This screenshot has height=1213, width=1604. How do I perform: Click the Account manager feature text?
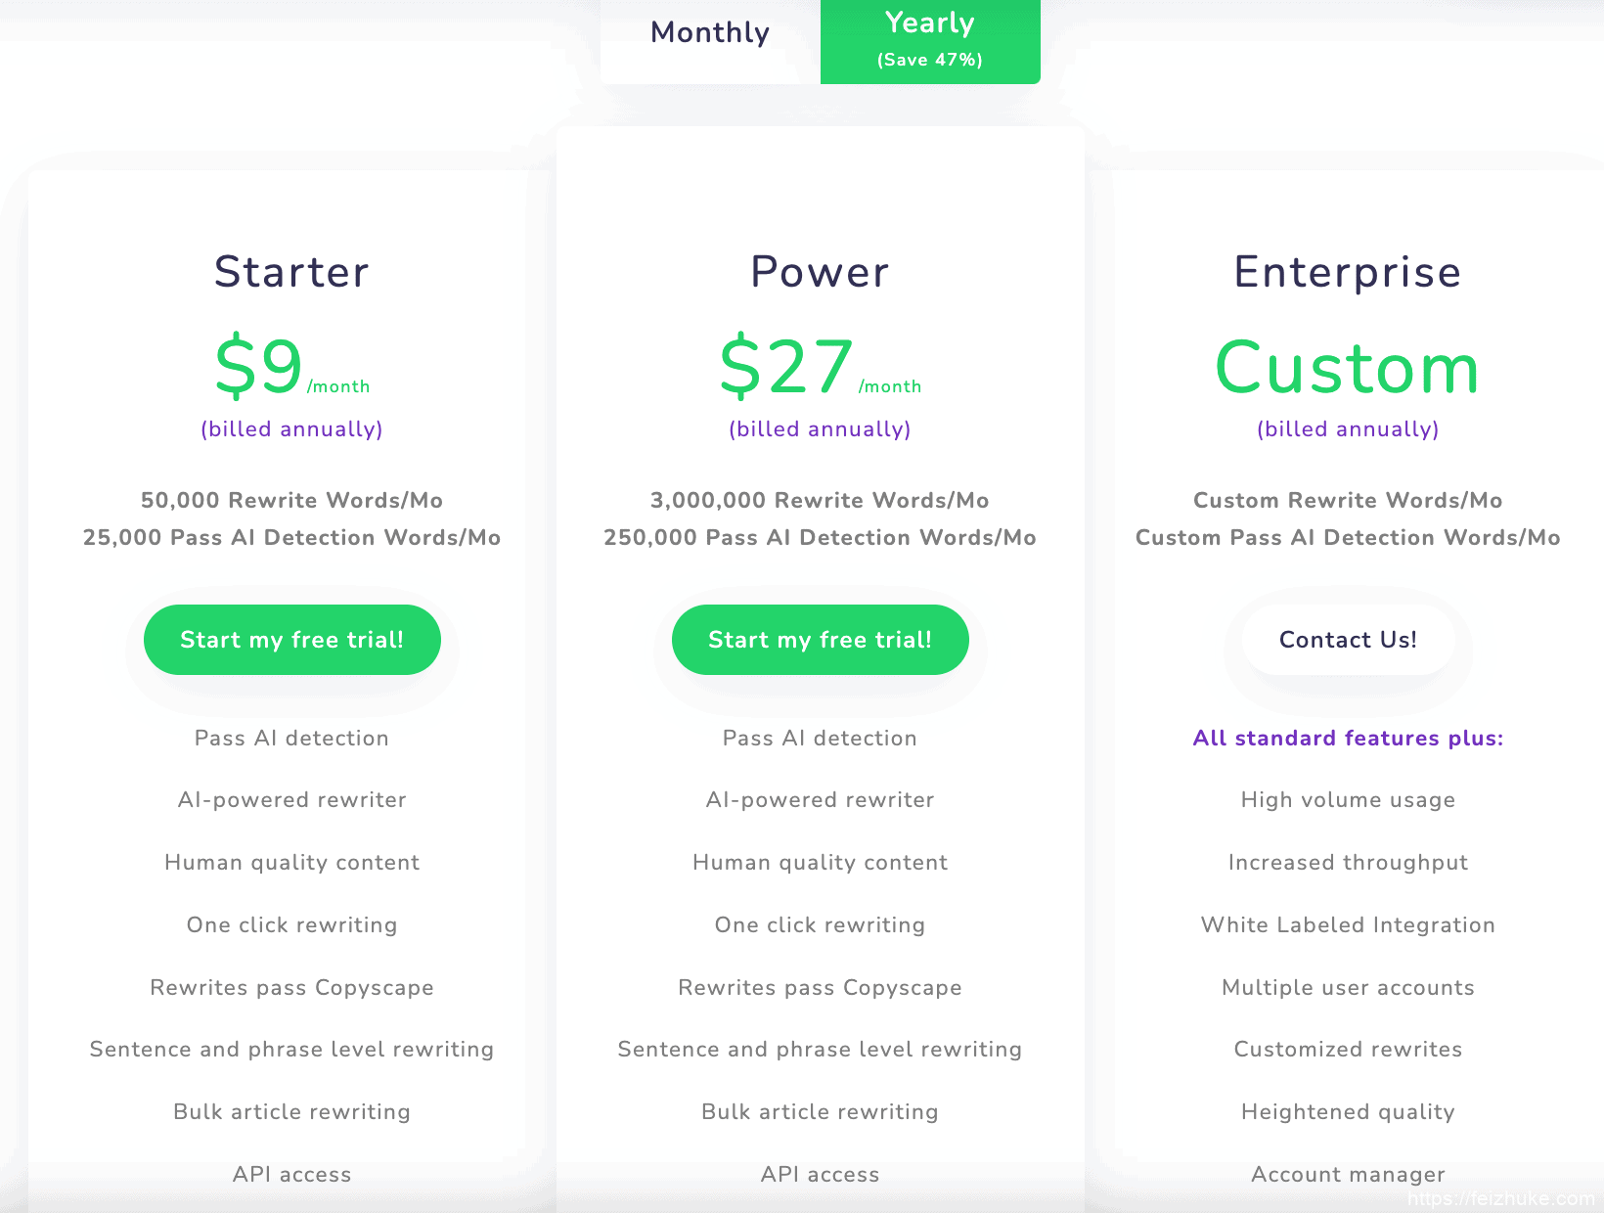[x=1347, y=1174]
